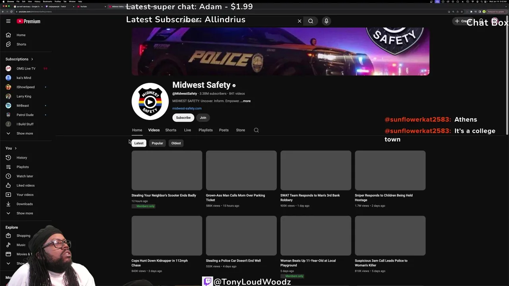Click the magnifier search button
The image size is (509, 286).
[311, 21]
